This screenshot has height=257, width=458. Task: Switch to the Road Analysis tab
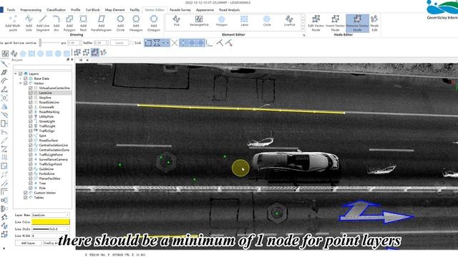pos(230,10)
